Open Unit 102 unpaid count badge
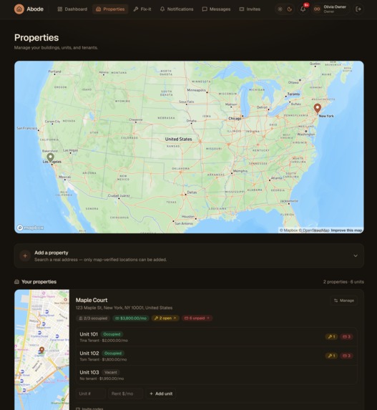377x410 pixels. tap(346, 356)
